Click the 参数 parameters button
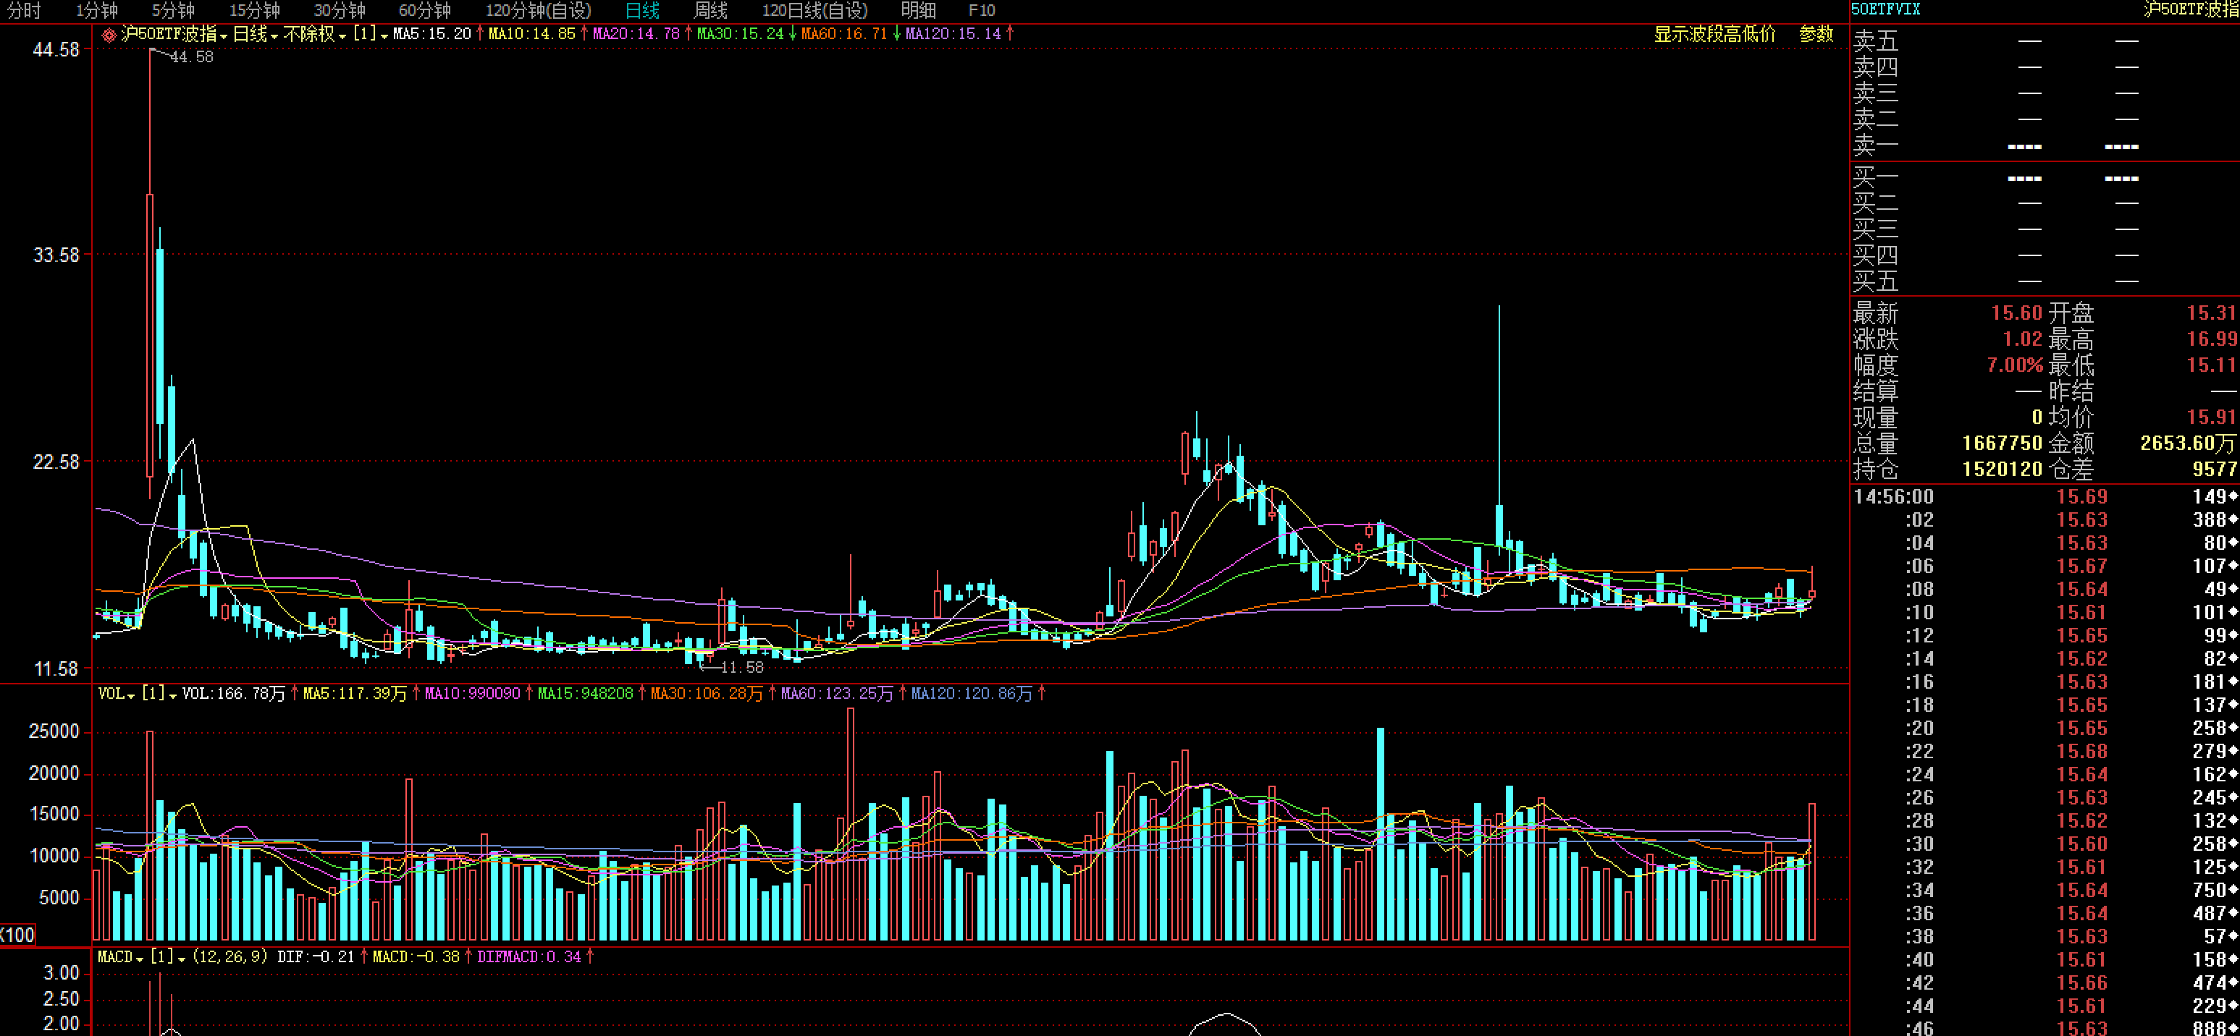Screen dimensions: 2240x1036 [x=1816, y=34]
